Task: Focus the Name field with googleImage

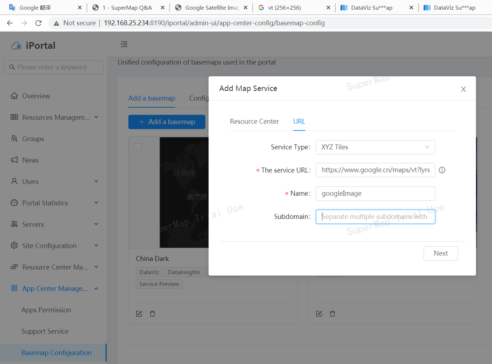Action: point(375,193)
